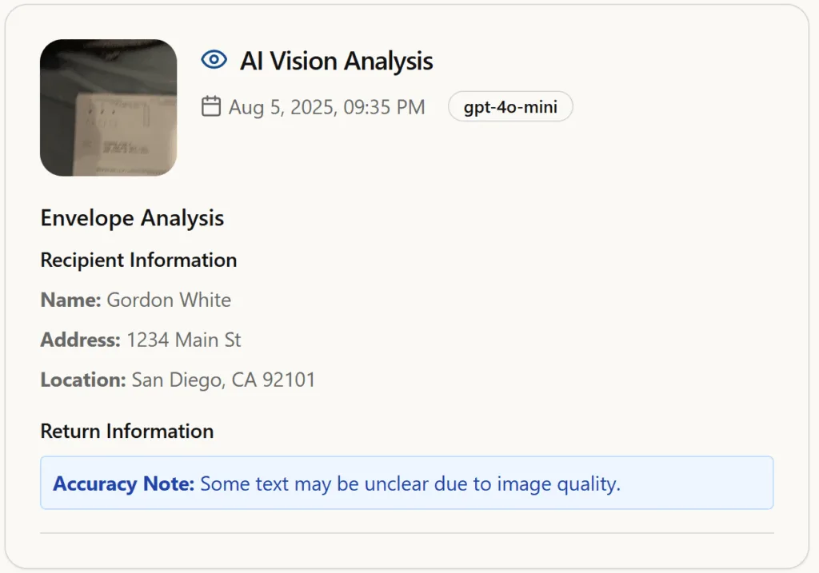
Task: Click the AI Vision Analysis title
Action: point(337,61)
